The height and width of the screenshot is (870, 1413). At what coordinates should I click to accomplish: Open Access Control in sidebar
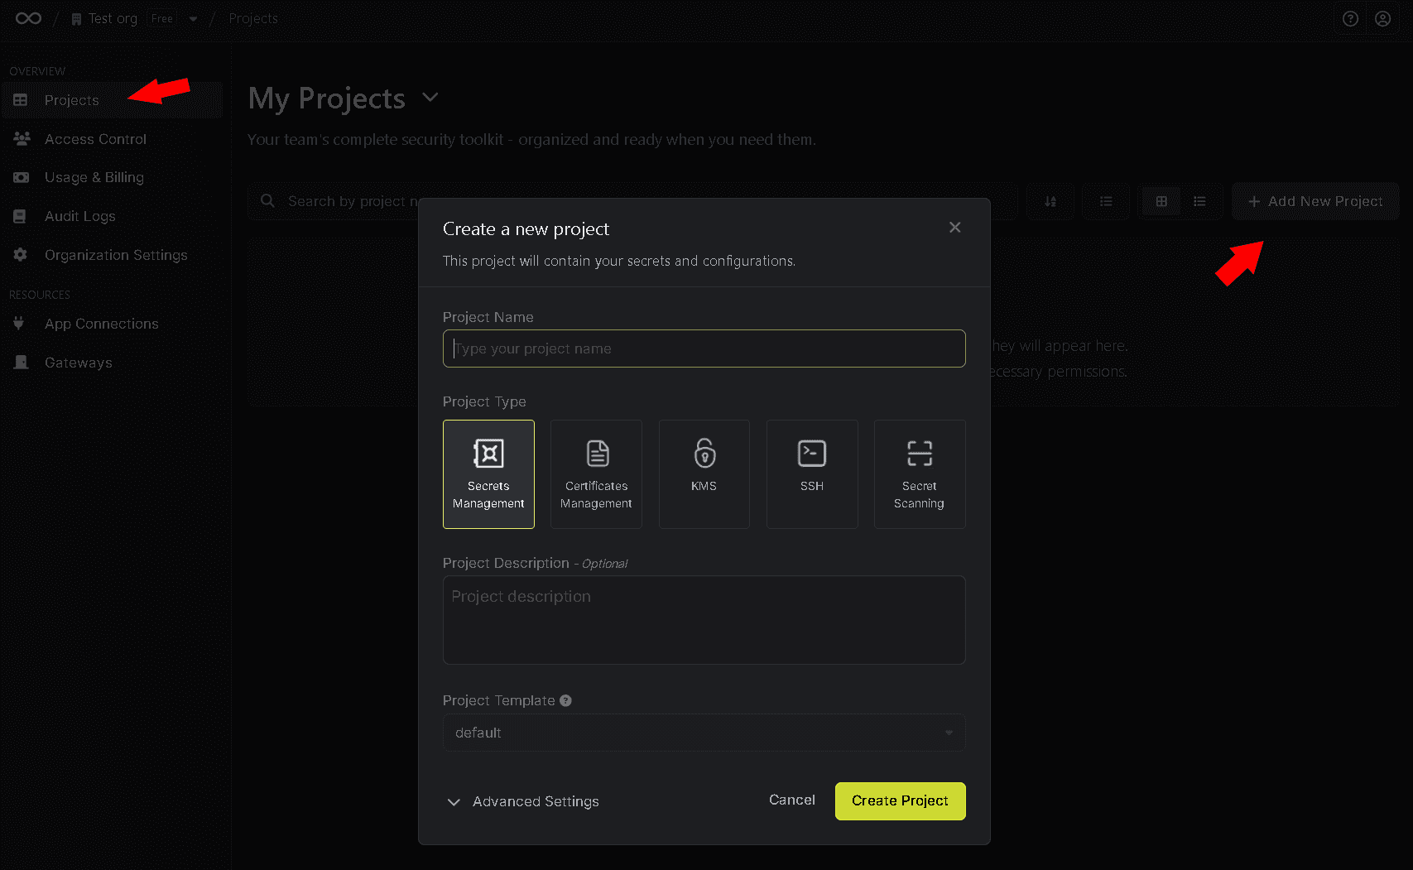[x=95, y=139]
